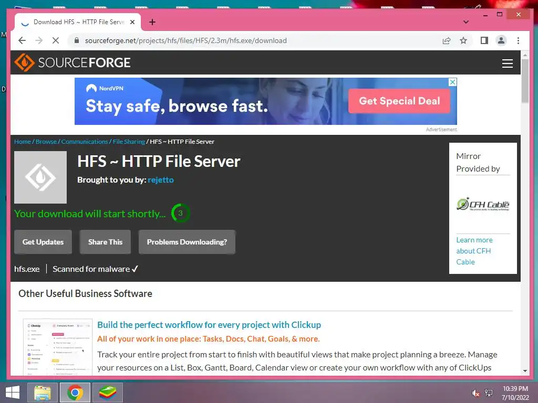The width and height of the screenshot is (538, 403).
Task: Click 'All of your work in one place' text
Action: (x=208, y=339)
